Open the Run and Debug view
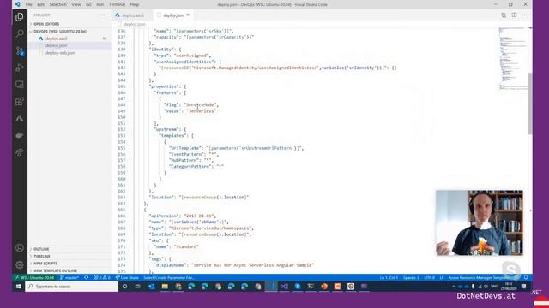549x308 pixels. click(x=19, y=68)
